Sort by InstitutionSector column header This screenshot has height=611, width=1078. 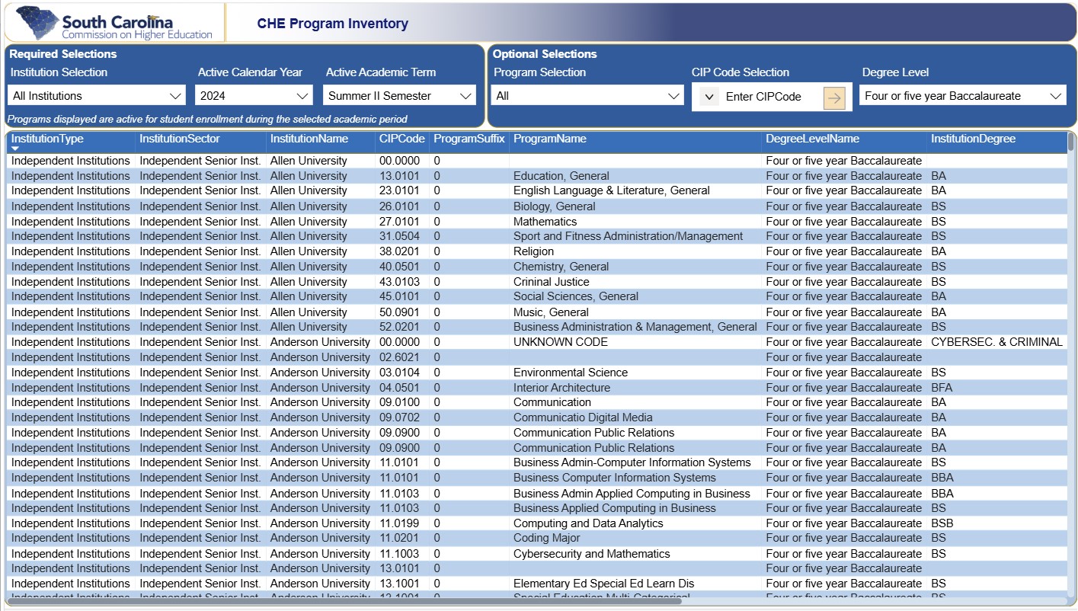(x=179, y=139)
